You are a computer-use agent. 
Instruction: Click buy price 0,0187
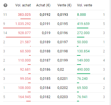click(x=45, y=60)
